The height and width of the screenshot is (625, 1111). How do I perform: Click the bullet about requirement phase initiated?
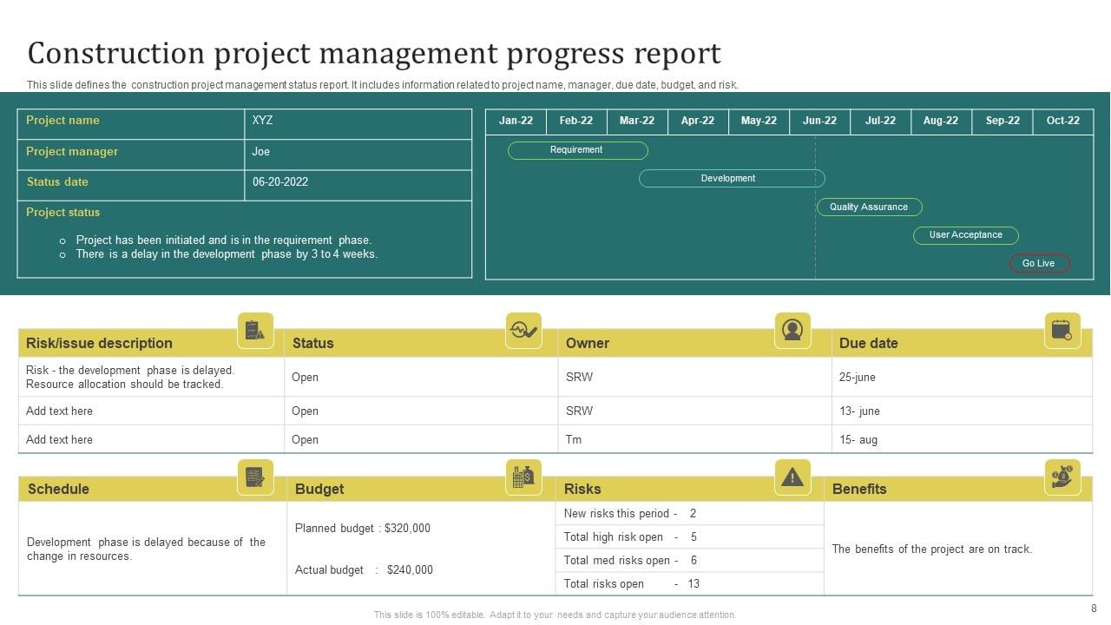[x=223, y=240]
